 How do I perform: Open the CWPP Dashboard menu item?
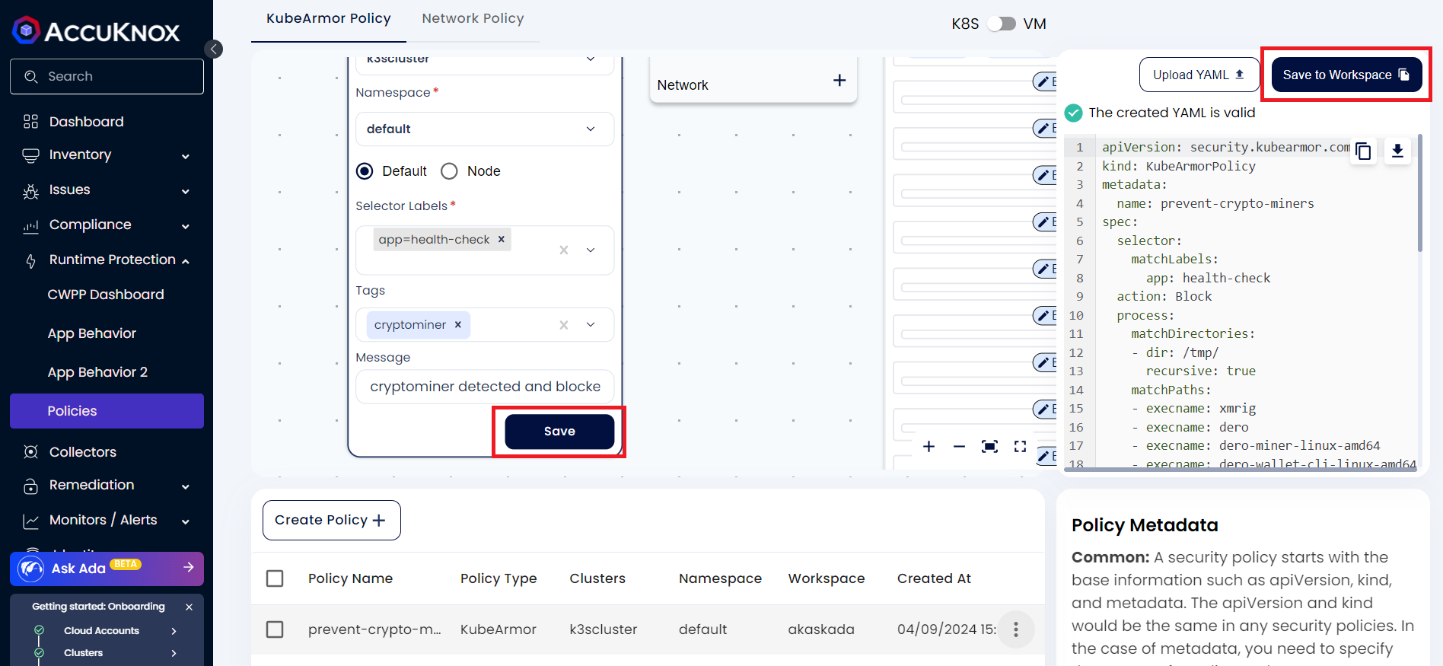[x=106, y=295]
